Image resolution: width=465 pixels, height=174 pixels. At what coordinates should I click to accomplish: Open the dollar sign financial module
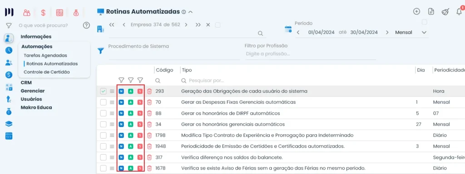coord(43,13)
